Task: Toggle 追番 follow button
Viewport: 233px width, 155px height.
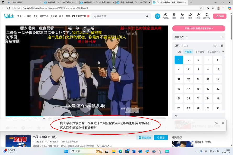Action: pos(161,137)
